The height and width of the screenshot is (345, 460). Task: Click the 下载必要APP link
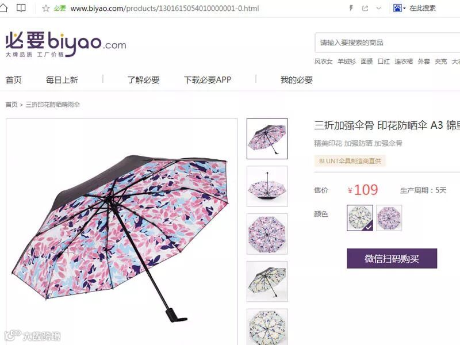(x=208, y=80)
